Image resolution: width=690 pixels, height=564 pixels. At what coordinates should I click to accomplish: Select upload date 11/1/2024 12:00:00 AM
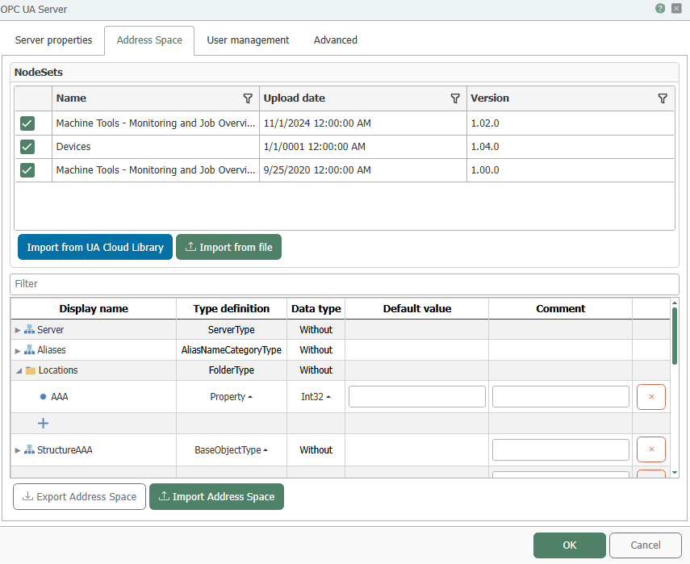pyautogui.click(x=363, y=123)
